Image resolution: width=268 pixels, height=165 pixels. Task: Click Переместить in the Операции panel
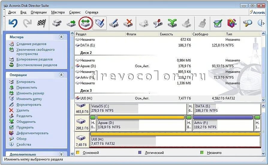click(27, 88)
